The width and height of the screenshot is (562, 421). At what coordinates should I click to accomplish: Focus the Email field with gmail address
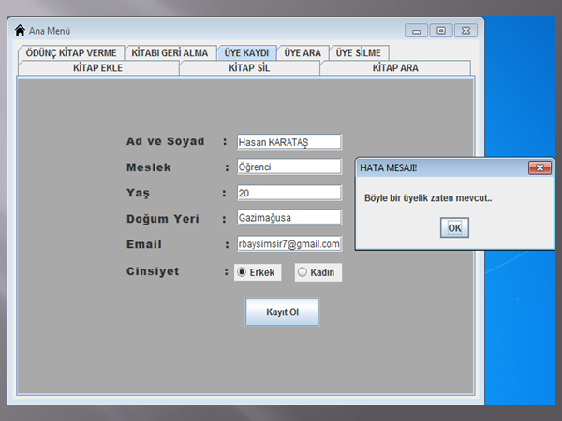[x=289, y=244]
